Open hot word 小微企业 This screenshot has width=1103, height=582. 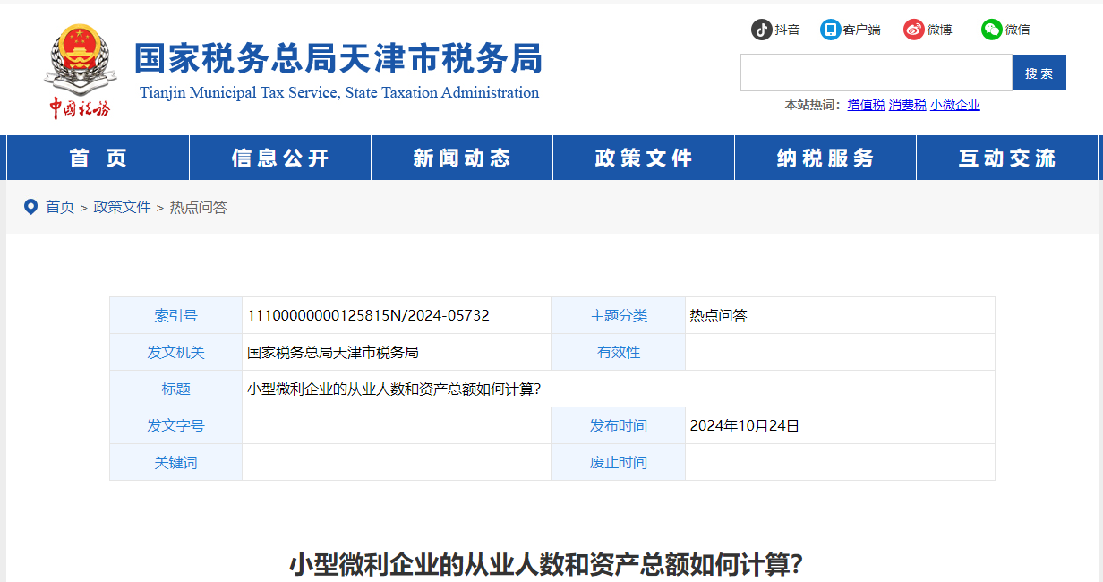click(955, 105)
